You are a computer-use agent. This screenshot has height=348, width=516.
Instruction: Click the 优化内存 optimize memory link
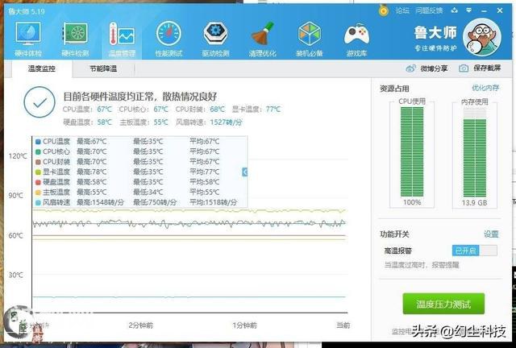(485, 88)
